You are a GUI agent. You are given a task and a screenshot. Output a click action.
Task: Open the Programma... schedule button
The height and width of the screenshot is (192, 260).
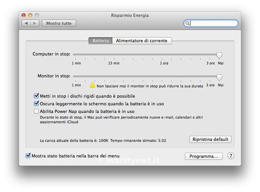(x=204, y=156)
